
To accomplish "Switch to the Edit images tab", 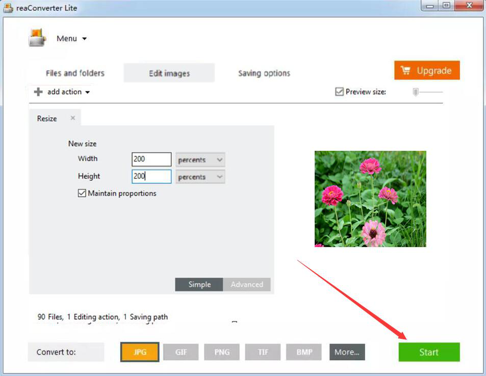I will [x=169, y=73].
